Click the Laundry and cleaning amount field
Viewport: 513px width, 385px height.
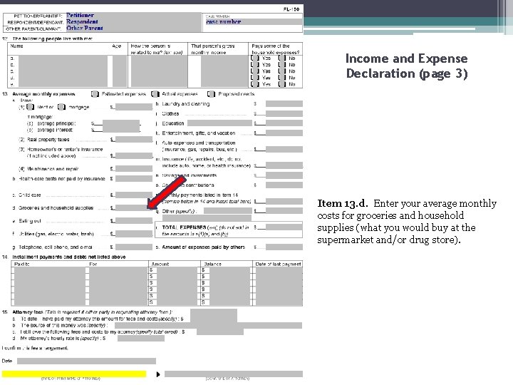click(284, 104)
